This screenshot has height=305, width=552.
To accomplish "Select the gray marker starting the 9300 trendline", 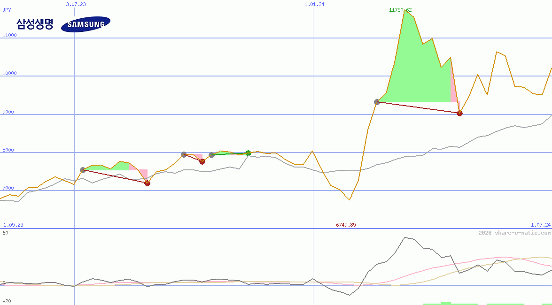I will (376, 101).
